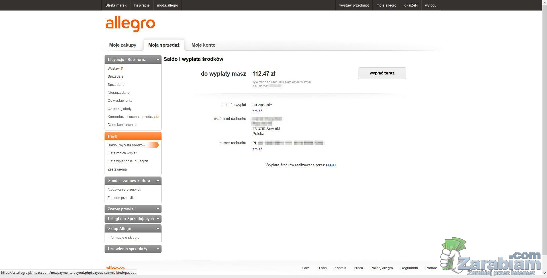Click the Poznaj Allegro footer link
547x278 pixels.
click(382, 268)
